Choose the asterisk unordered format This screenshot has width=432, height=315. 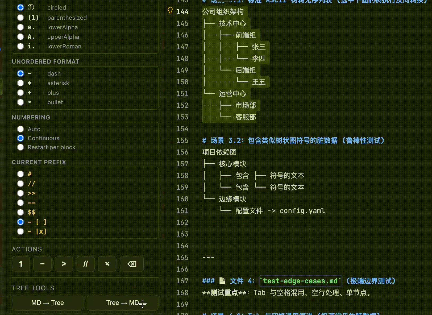pyautogui.click(x=20, y=83)
